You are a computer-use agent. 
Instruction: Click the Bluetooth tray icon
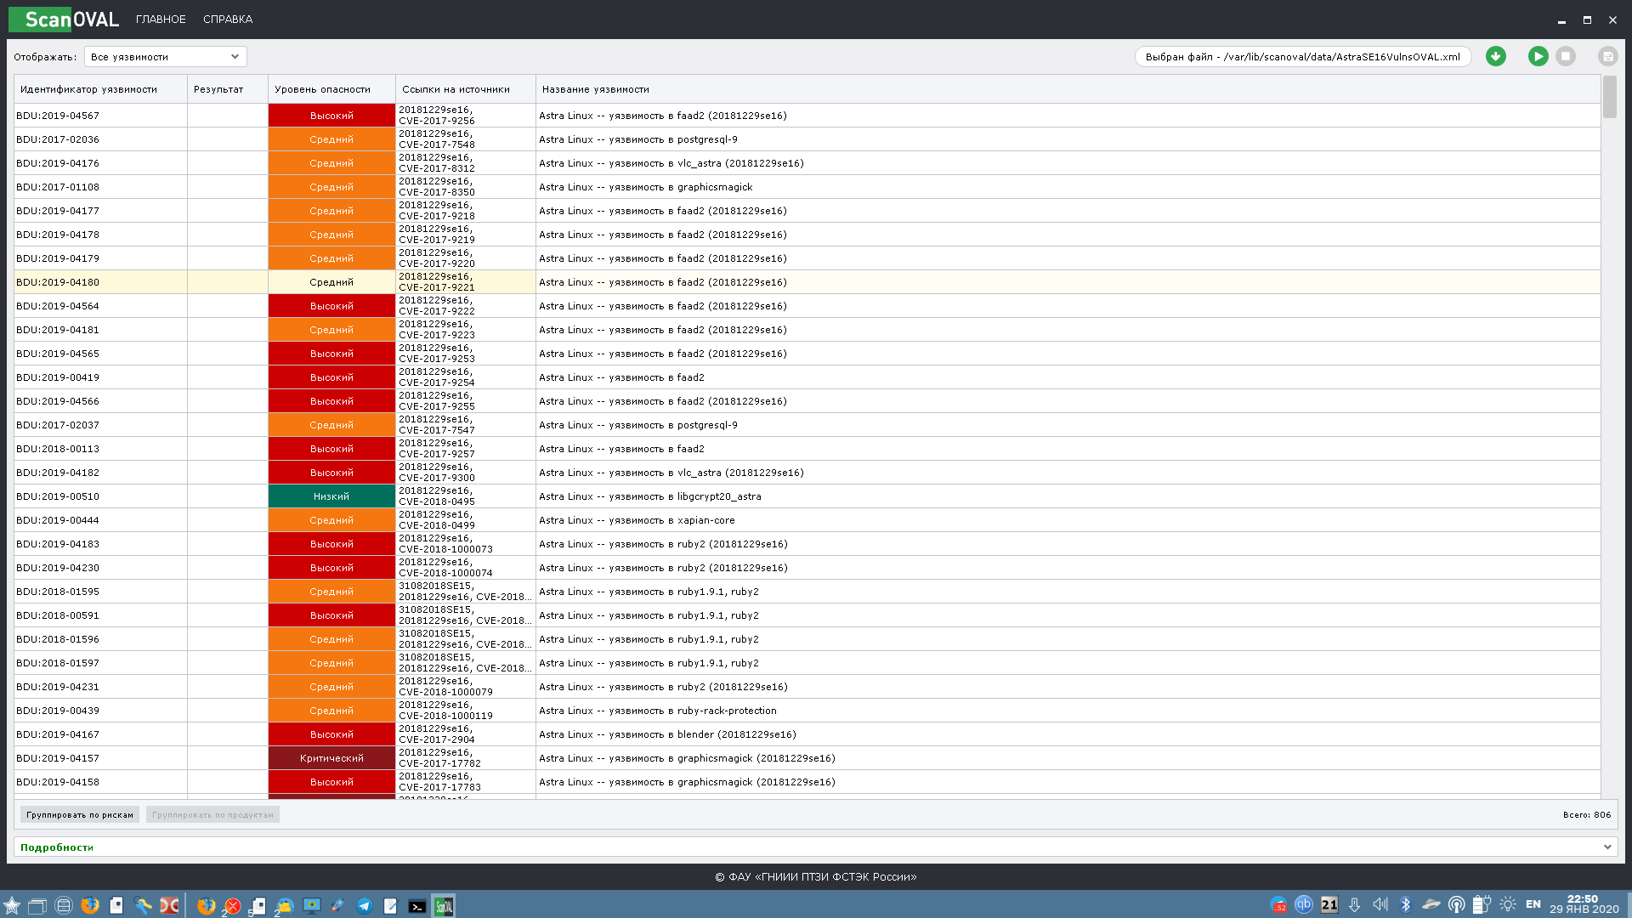[1406, 905]
